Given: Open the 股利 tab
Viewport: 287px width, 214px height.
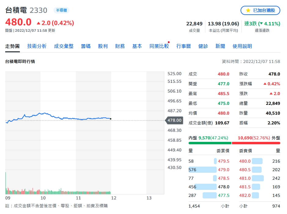Looking at the screenshot, I should click(103, 46).
